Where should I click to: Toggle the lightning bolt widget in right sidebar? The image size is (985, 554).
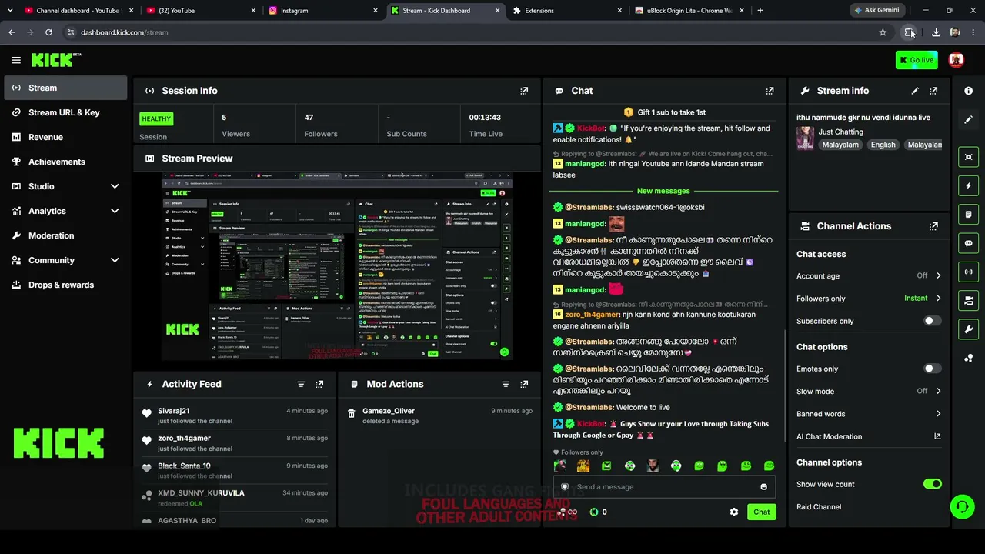[969, 185]
